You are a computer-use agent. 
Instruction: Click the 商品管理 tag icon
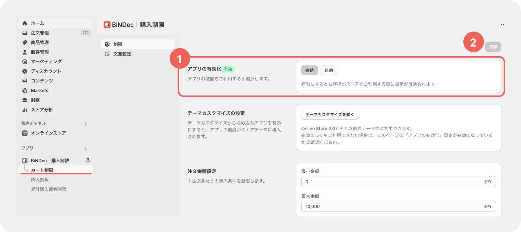tap(25, 43)
